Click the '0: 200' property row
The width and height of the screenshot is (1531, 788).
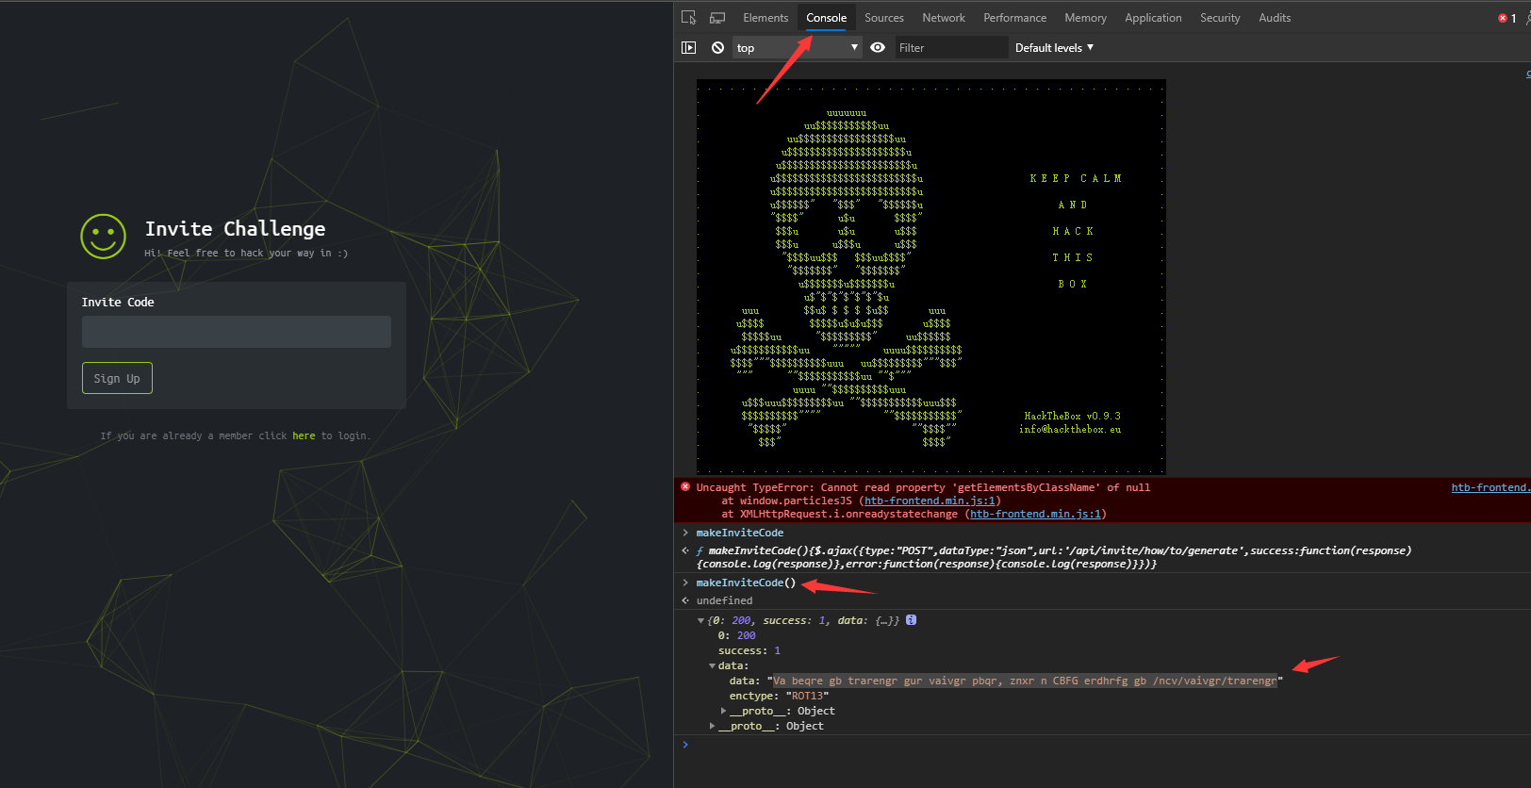737,635
